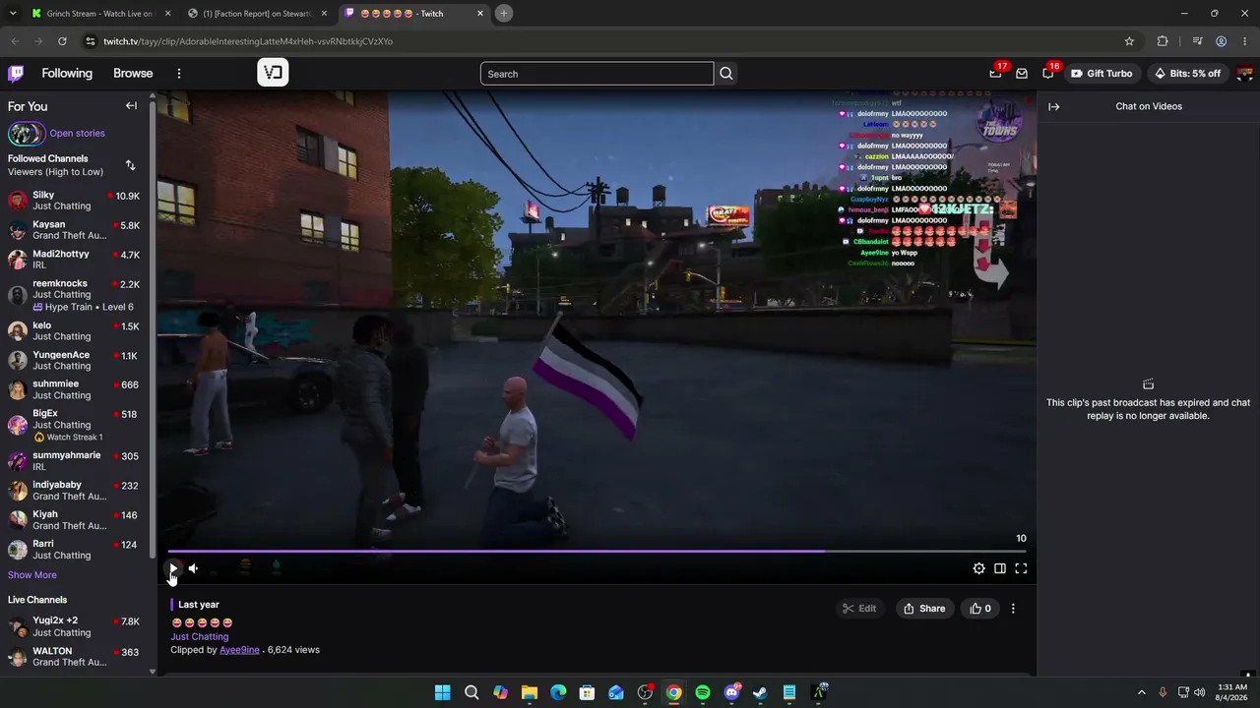Open Silky's channel in sidebar
Viewport: 1260px width, 708px height.
coord(74,201)
